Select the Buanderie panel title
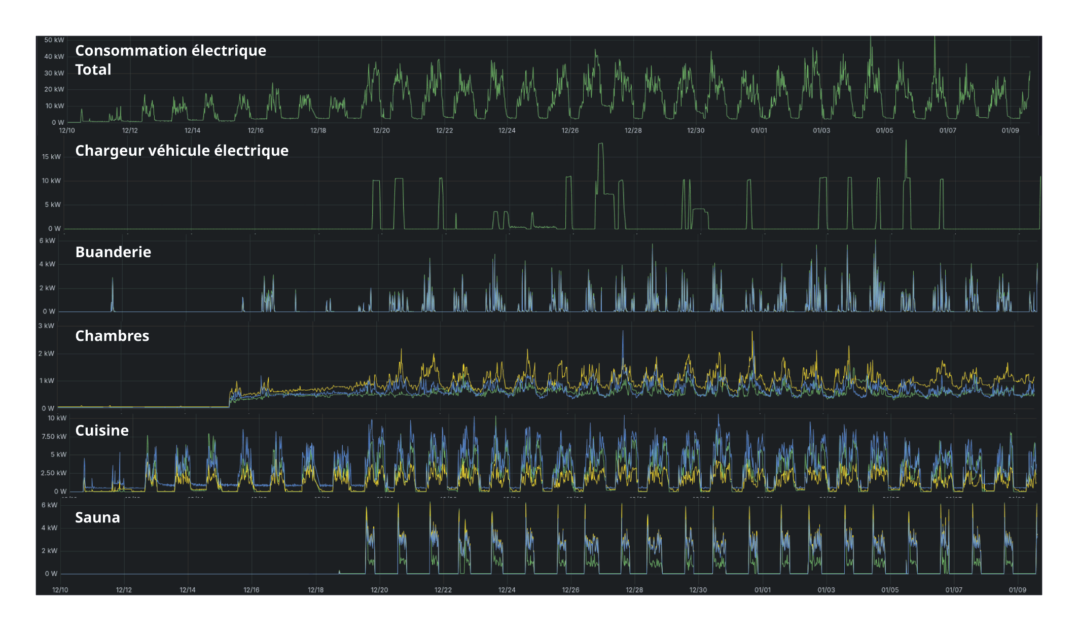The height and width of the screenshot is (631, 1078). [x=113, y=252]
